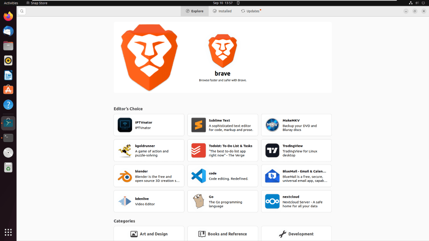This screenshot has height=241, width=429.
Task: Click the Development wrench icon
Action: 282,234
